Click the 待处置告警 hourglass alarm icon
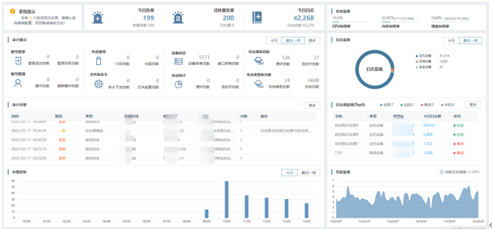492x232 pixels. coord(178,18)
